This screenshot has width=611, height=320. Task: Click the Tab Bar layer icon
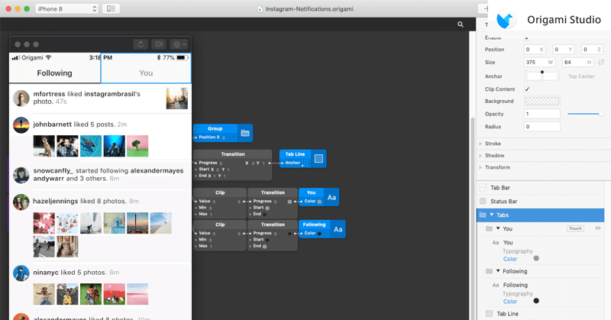(x=483, y=187)
